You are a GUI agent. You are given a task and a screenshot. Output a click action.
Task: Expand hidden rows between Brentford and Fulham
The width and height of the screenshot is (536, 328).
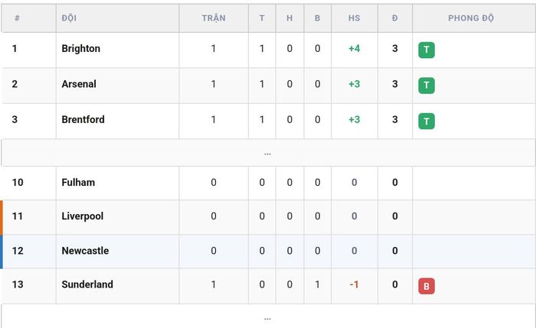tap(267, 153)
